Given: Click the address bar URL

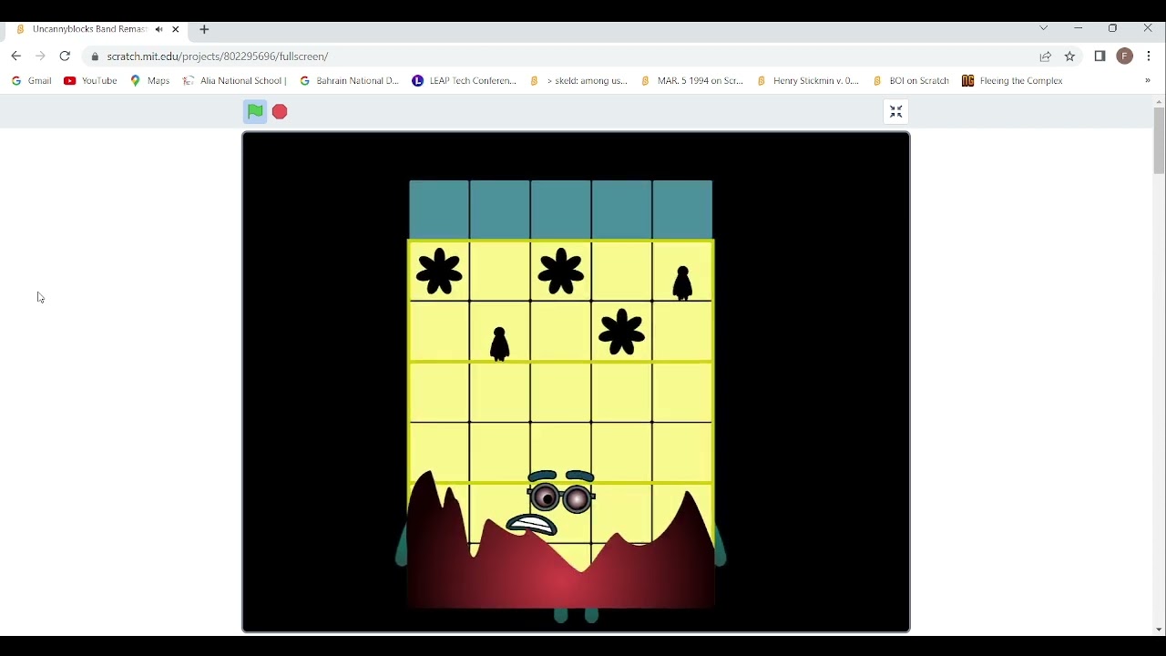Looking at the screenshot, I should pyautogui.click(x=217, y=56).
